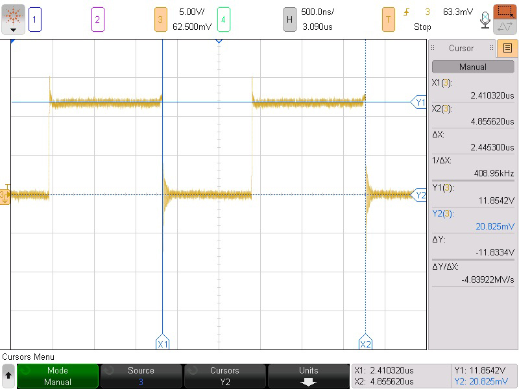Toggle channel 2 on
This screenshot has height=389, width=519.
click(97, 19)
